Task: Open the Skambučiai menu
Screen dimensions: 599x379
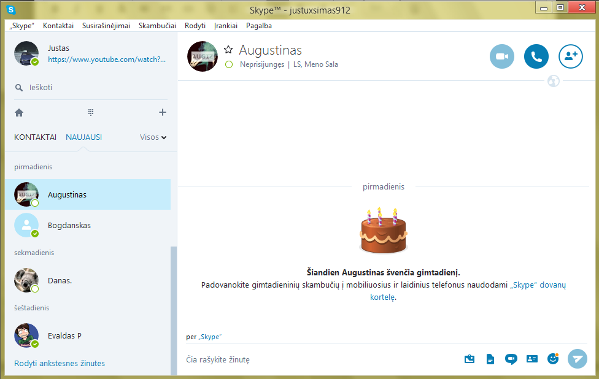Action: tap(157, 26)
